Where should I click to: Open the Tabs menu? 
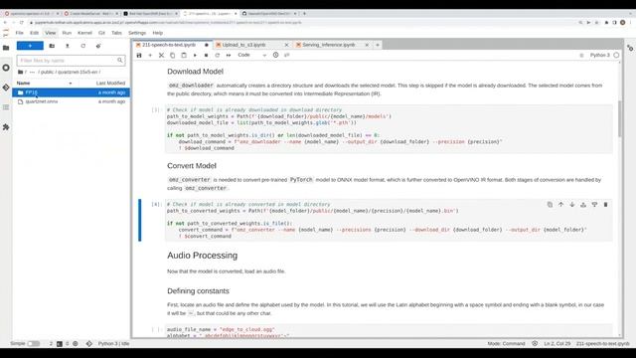coord(116,33)
